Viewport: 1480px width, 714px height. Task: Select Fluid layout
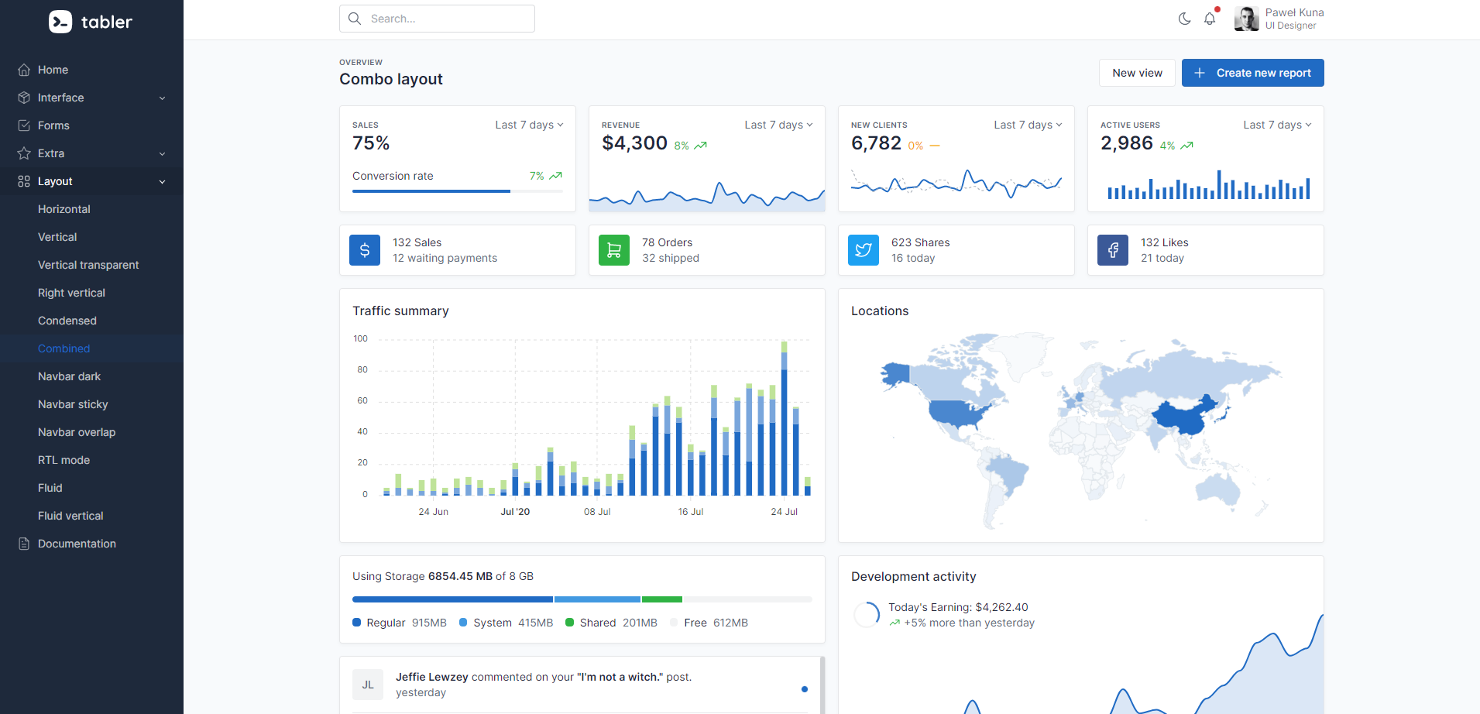tap(91, 488)
